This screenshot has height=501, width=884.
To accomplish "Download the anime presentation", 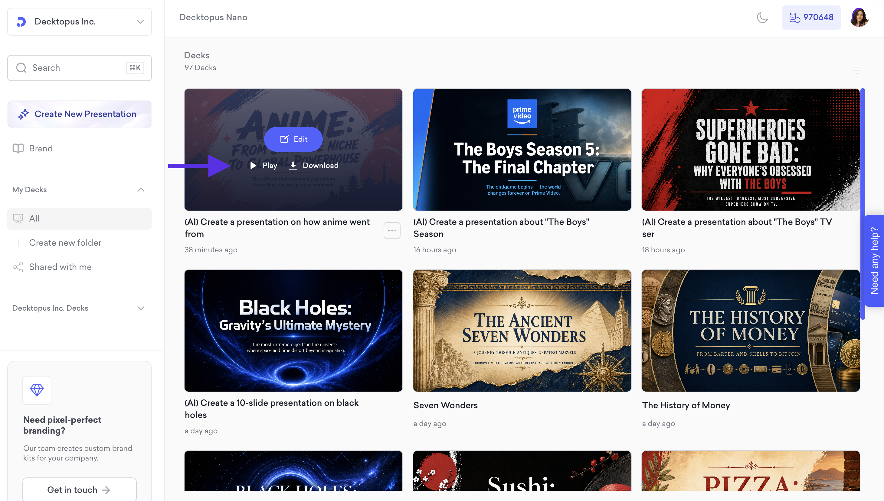I will point(314,166).
